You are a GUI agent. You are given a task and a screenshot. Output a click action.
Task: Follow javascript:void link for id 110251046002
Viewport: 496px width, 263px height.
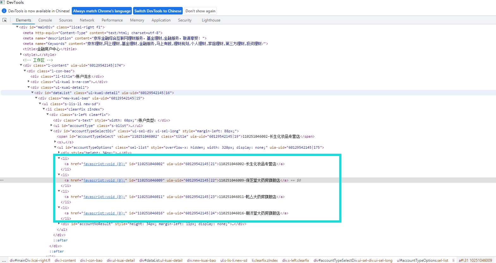click(x=104, y=164)
